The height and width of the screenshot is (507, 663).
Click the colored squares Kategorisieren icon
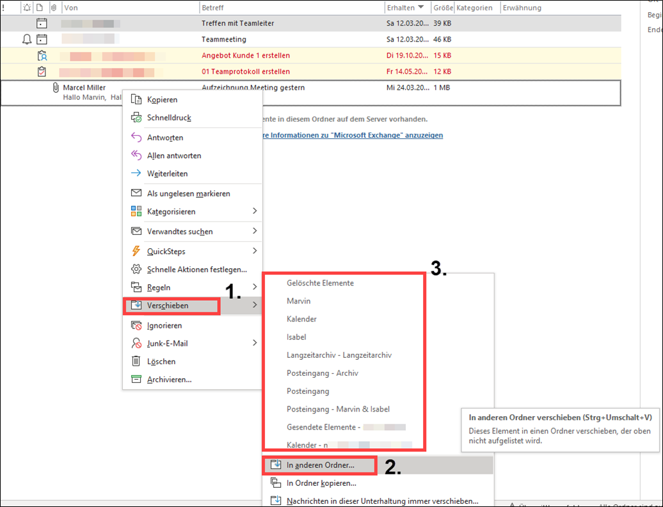(x=136, y=211)
